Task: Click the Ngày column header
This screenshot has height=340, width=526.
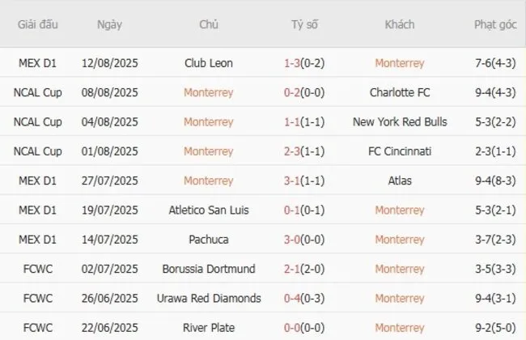Action: 109,24
